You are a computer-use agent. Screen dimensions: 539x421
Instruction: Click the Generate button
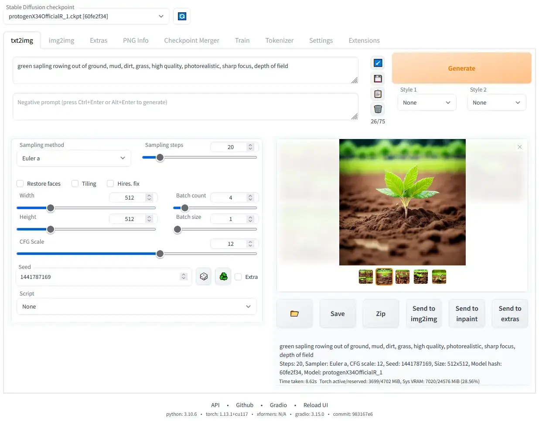[x=461, y=68]
